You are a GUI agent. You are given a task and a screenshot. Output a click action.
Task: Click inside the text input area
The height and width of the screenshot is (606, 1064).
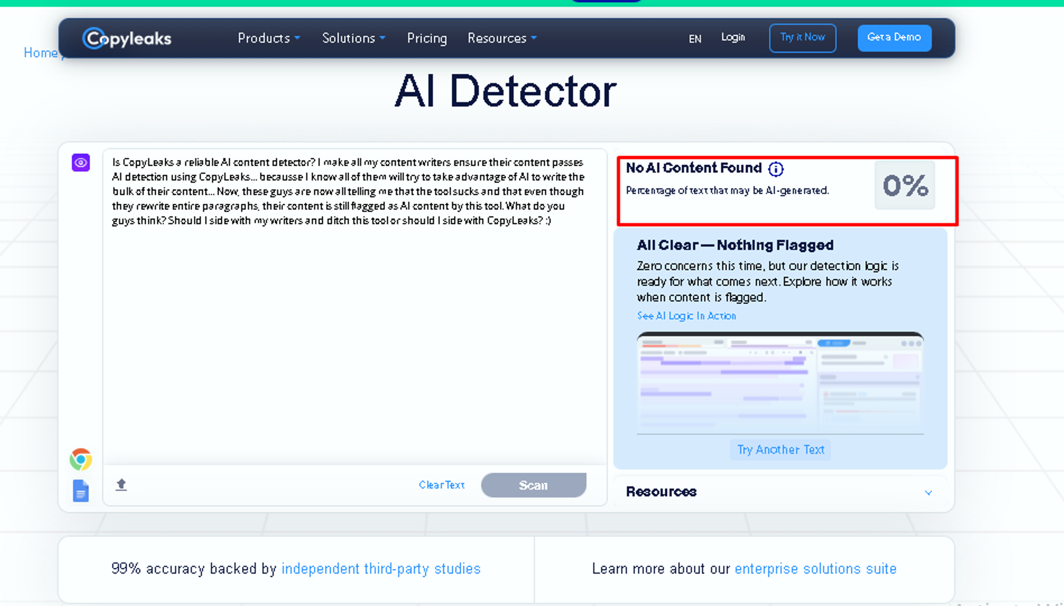click(355, 306)
